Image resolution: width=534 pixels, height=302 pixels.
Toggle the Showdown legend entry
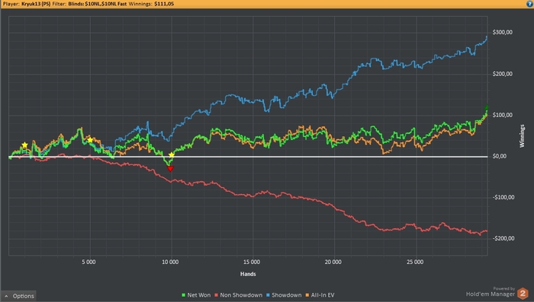click(x=284, y=295)
